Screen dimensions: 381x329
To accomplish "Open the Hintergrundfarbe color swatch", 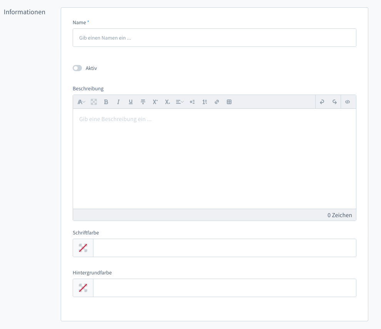I will [x=83, y=288].
